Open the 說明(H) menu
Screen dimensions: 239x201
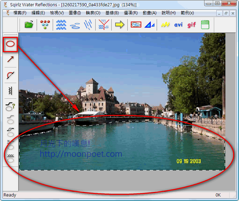point(169,13)
